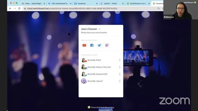Add Twitter as a new destination

click(x=99, y=45)
